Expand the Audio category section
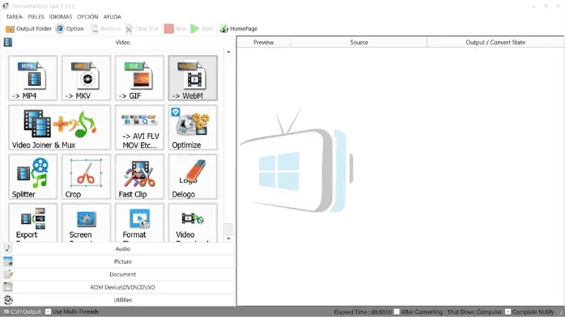The image size is (565, 317). (118, 248)
